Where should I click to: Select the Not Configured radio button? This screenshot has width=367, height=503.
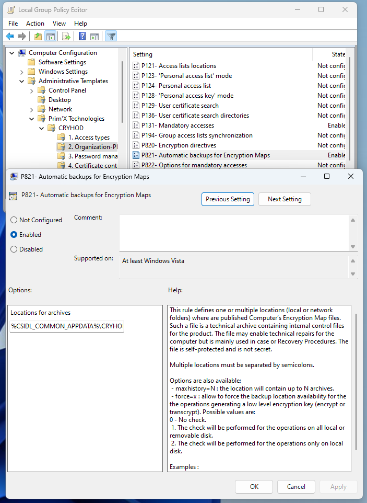pyautogui.click(x=14, y=220)
